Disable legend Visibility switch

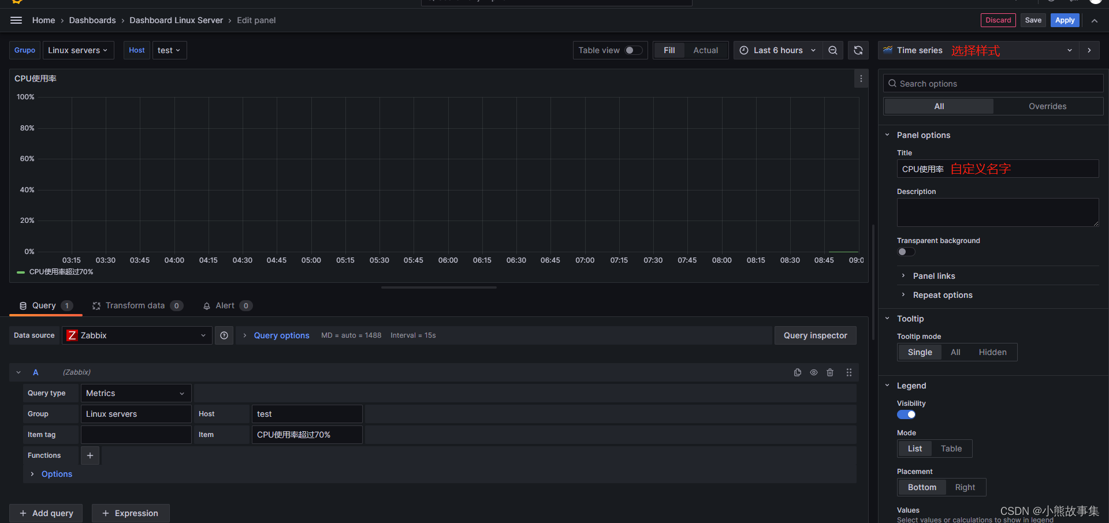pyautogui.click(x=906, y=414)
